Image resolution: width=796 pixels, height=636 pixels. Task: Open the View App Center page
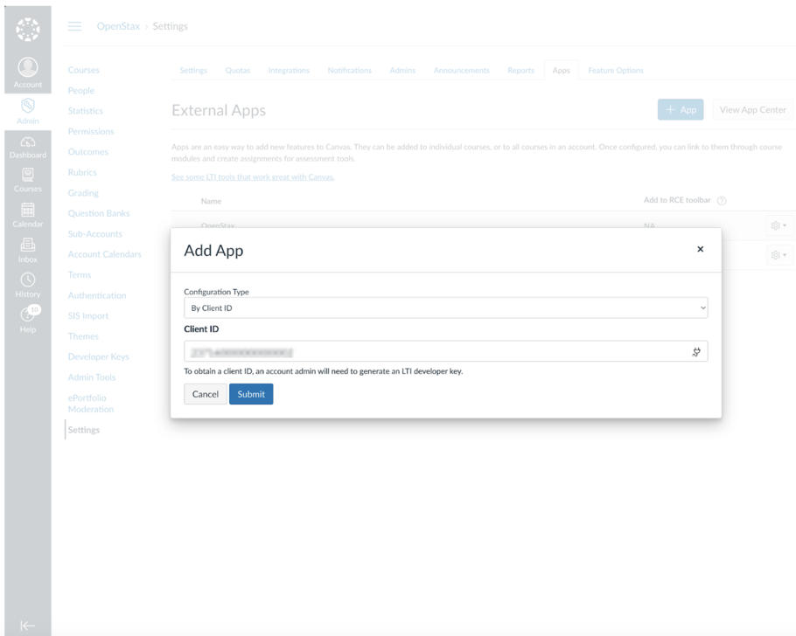click(x=751, y=109)
